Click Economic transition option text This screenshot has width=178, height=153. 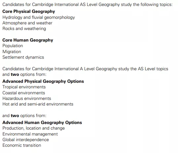click(x=22, y=145)
